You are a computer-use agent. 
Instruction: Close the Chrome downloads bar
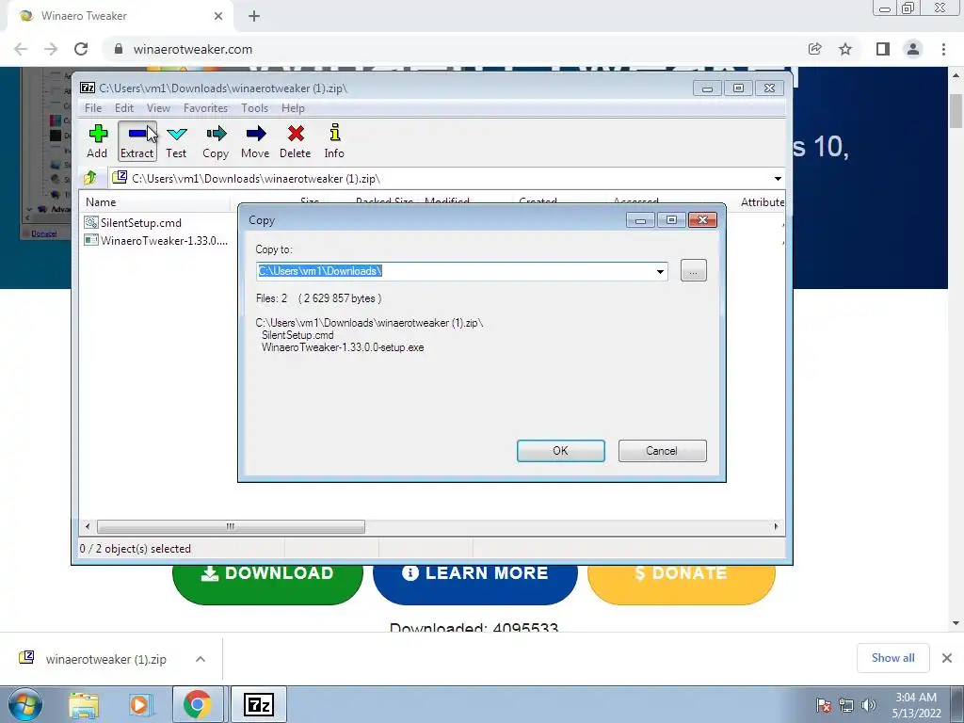tap(947, 658)
